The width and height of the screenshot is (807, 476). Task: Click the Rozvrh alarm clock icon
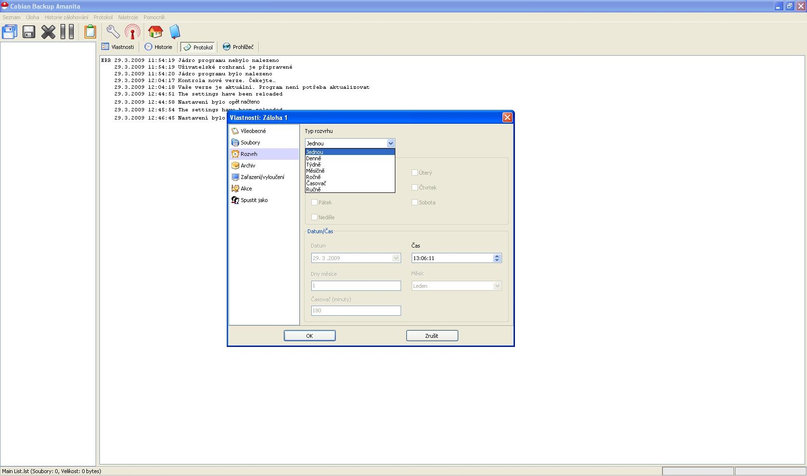235,154
